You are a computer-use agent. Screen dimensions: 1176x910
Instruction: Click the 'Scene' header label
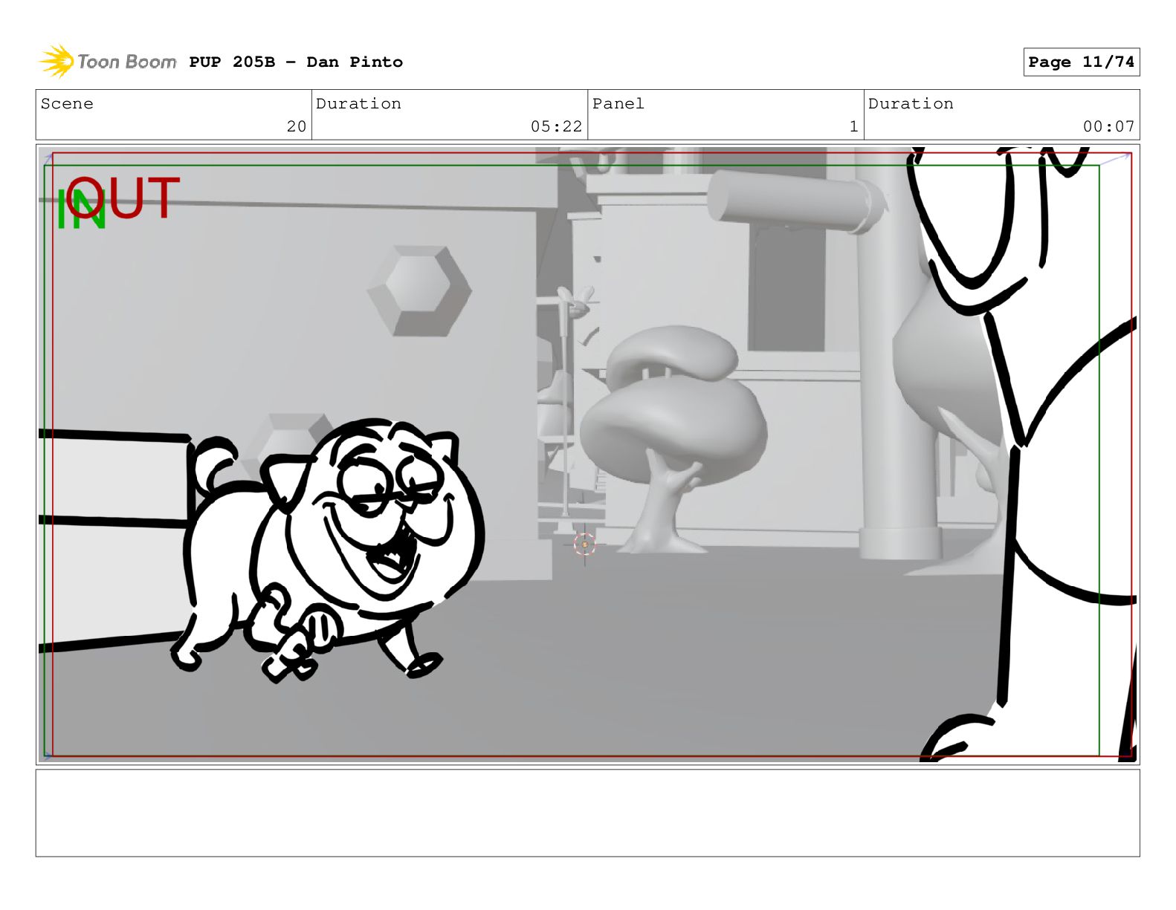tap(67, 104)
